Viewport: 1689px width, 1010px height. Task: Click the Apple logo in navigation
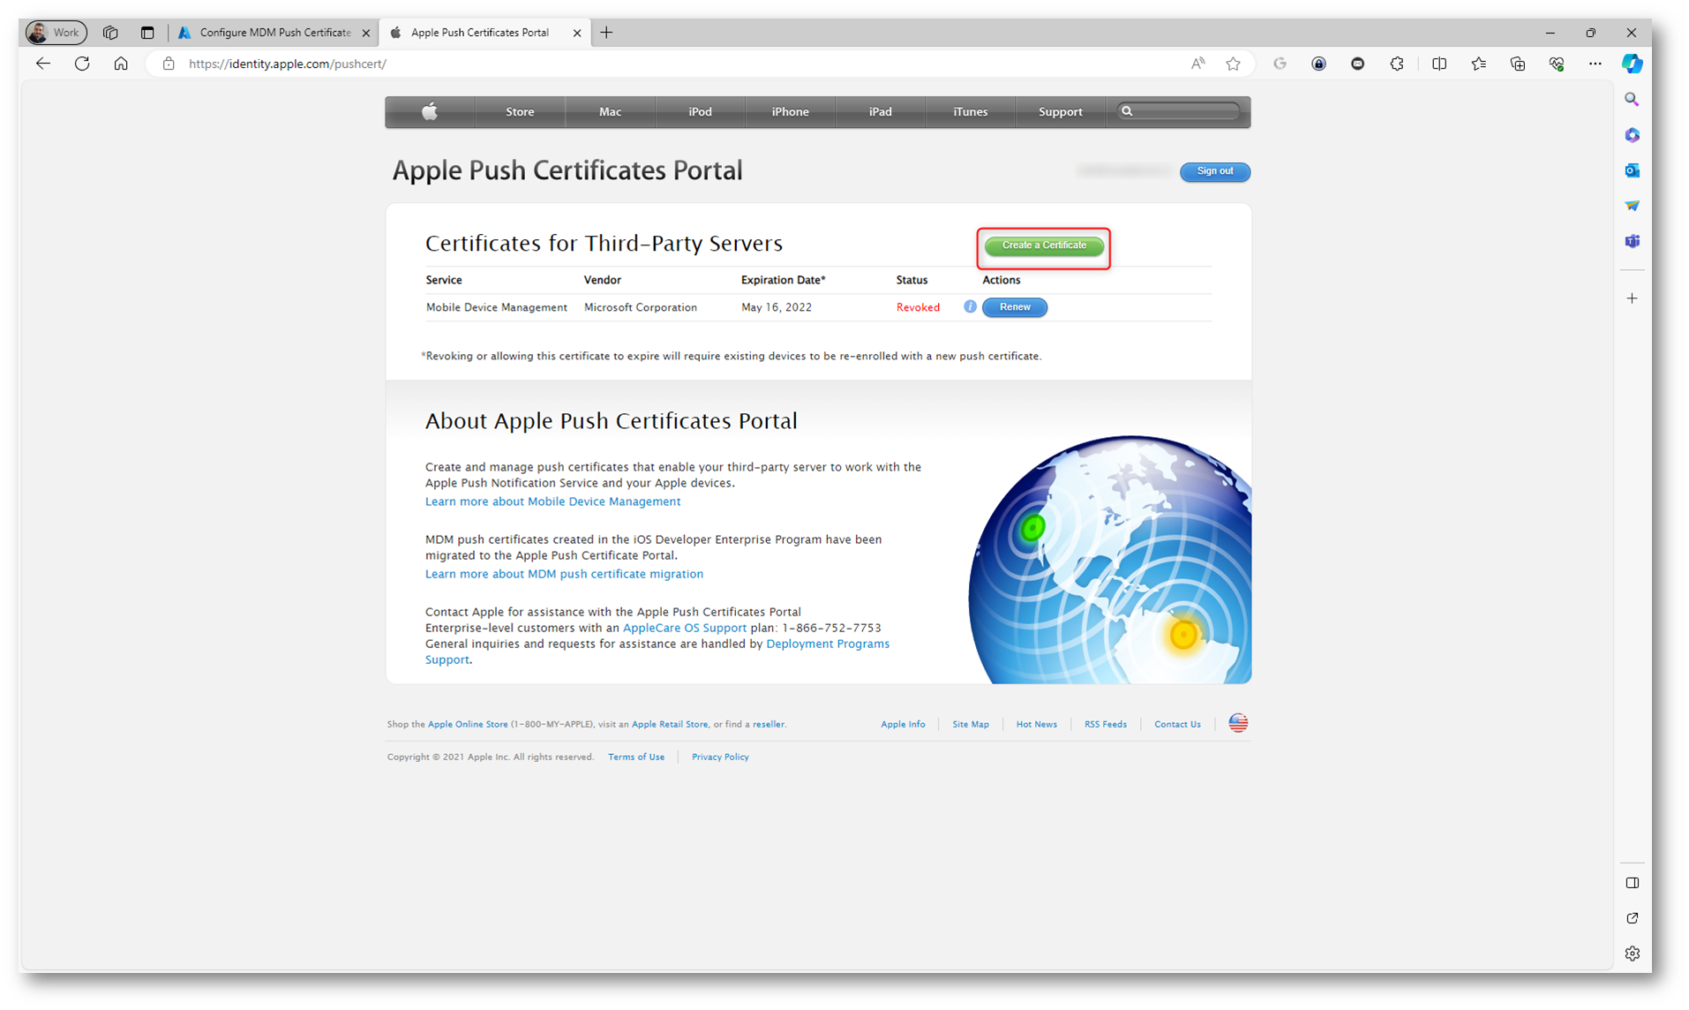tap(430, 111)
